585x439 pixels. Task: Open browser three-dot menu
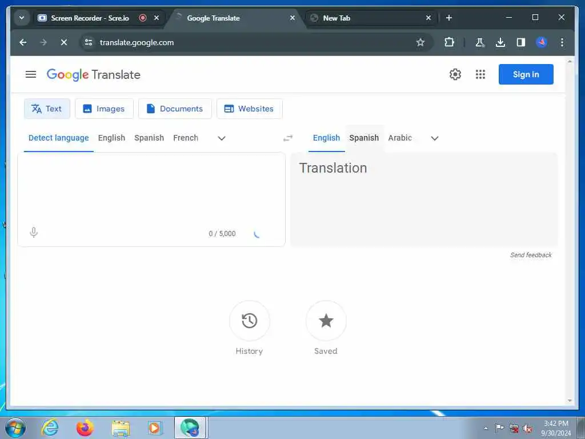tap(562, 42)
